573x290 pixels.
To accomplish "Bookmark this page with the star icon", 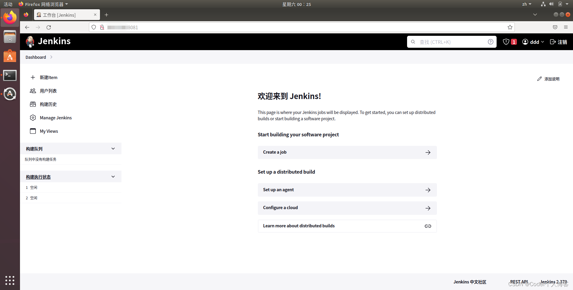I will click(x=510, y=27).
